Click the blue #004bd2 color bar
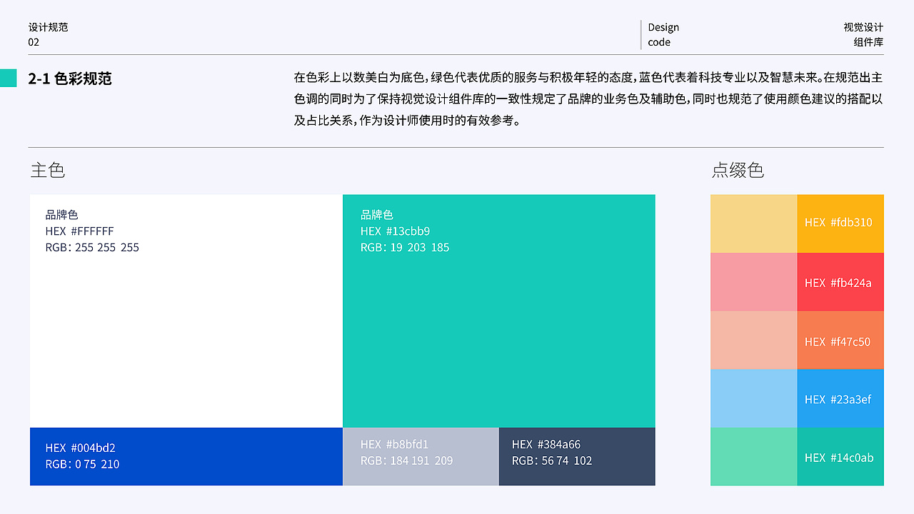 tap(186, 456)
